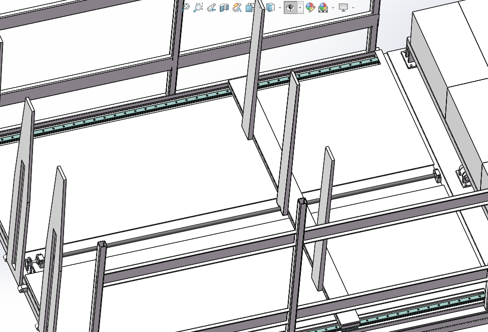The height and width of the screenshot is (332, 488).
Task: Activate the Section View tool
Action: 224,8
